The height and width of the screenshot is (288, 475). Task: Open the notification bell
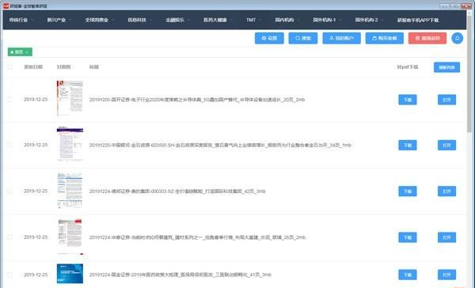pos(457,38)
